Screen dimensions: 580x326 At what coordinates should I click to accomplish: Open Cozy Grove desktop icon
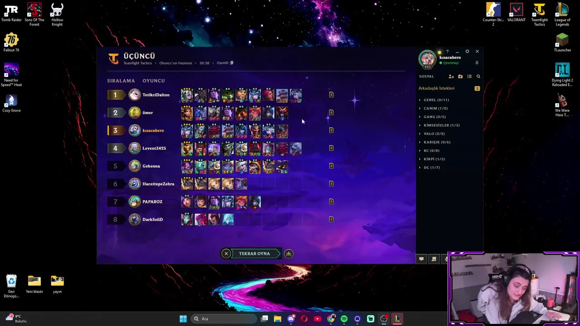click(11, 103)
